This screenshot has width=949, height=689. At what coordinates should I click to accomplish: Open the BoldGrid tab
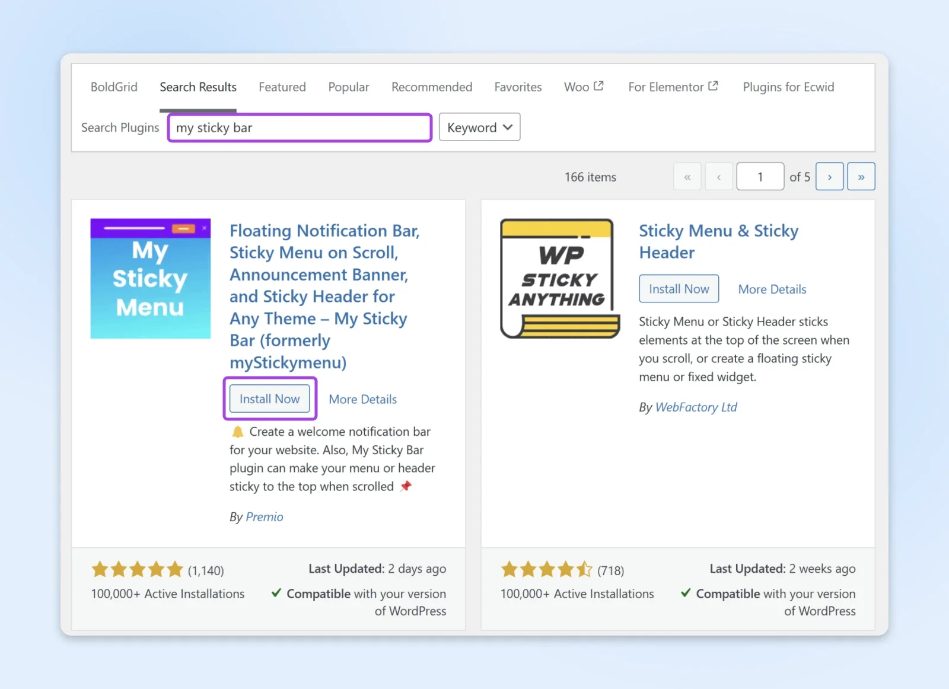coord(114,87)
